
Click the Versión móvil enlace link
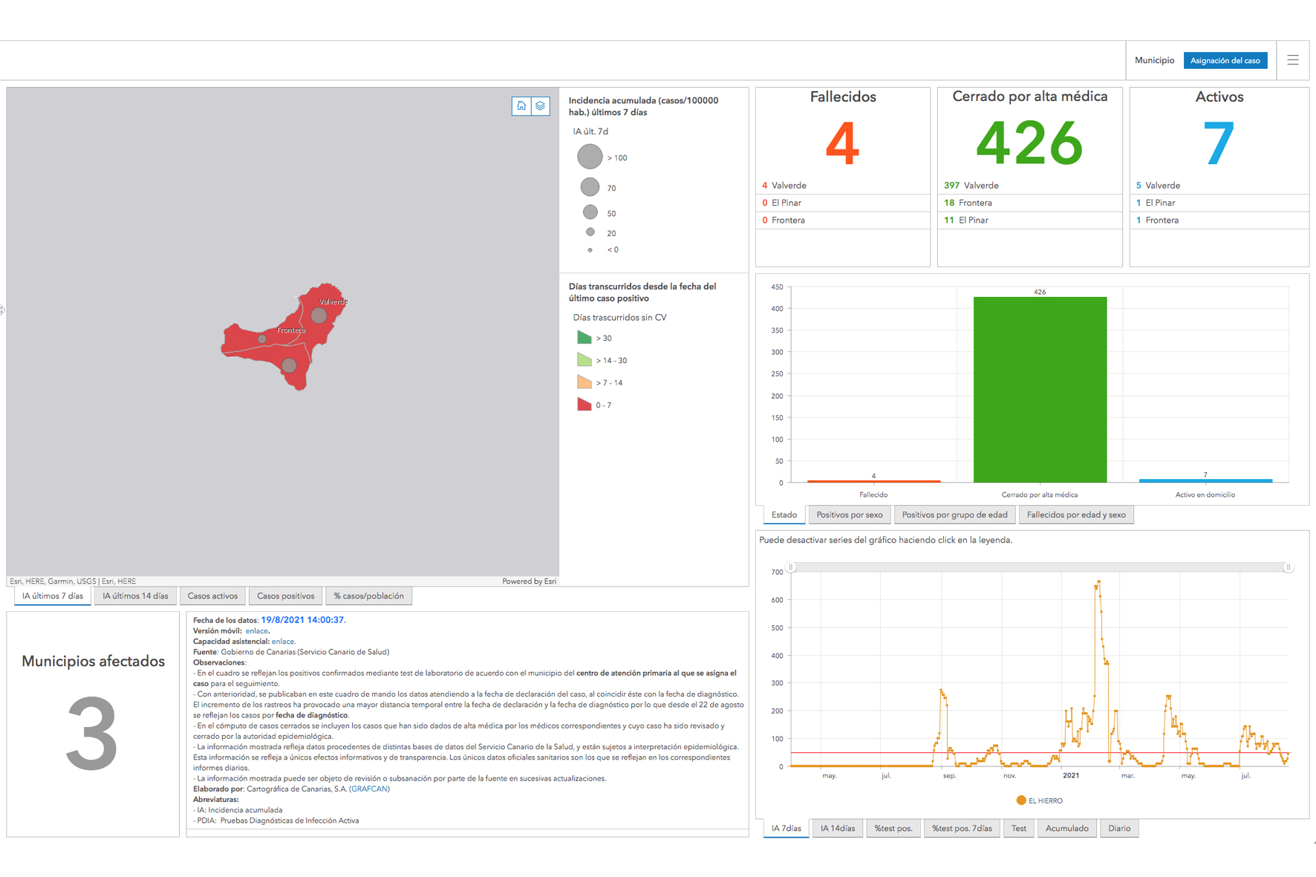coord(256,630)
